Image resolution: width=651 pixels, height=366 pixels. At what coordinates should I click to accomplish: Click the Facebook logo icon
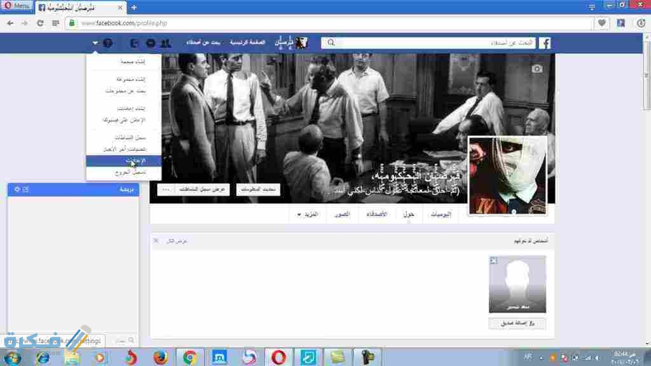[545, 43]
